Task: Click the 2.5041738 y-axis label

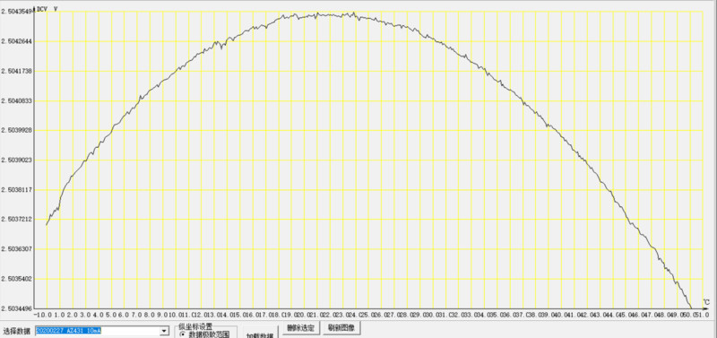Action: pyautogui.click(x=16, y=71)
